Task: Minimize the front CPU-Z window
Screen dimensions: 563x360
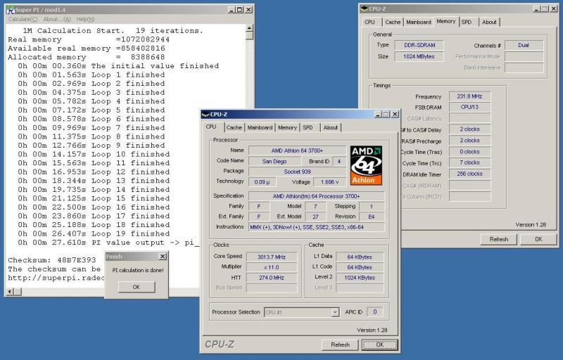Action: point(378,115)
